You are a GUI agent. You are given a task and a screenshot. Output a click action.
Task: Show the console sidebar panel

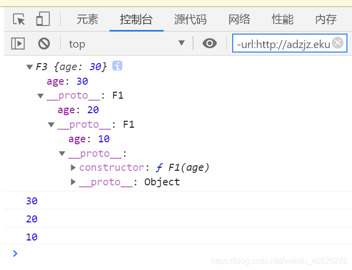point(18,44)
